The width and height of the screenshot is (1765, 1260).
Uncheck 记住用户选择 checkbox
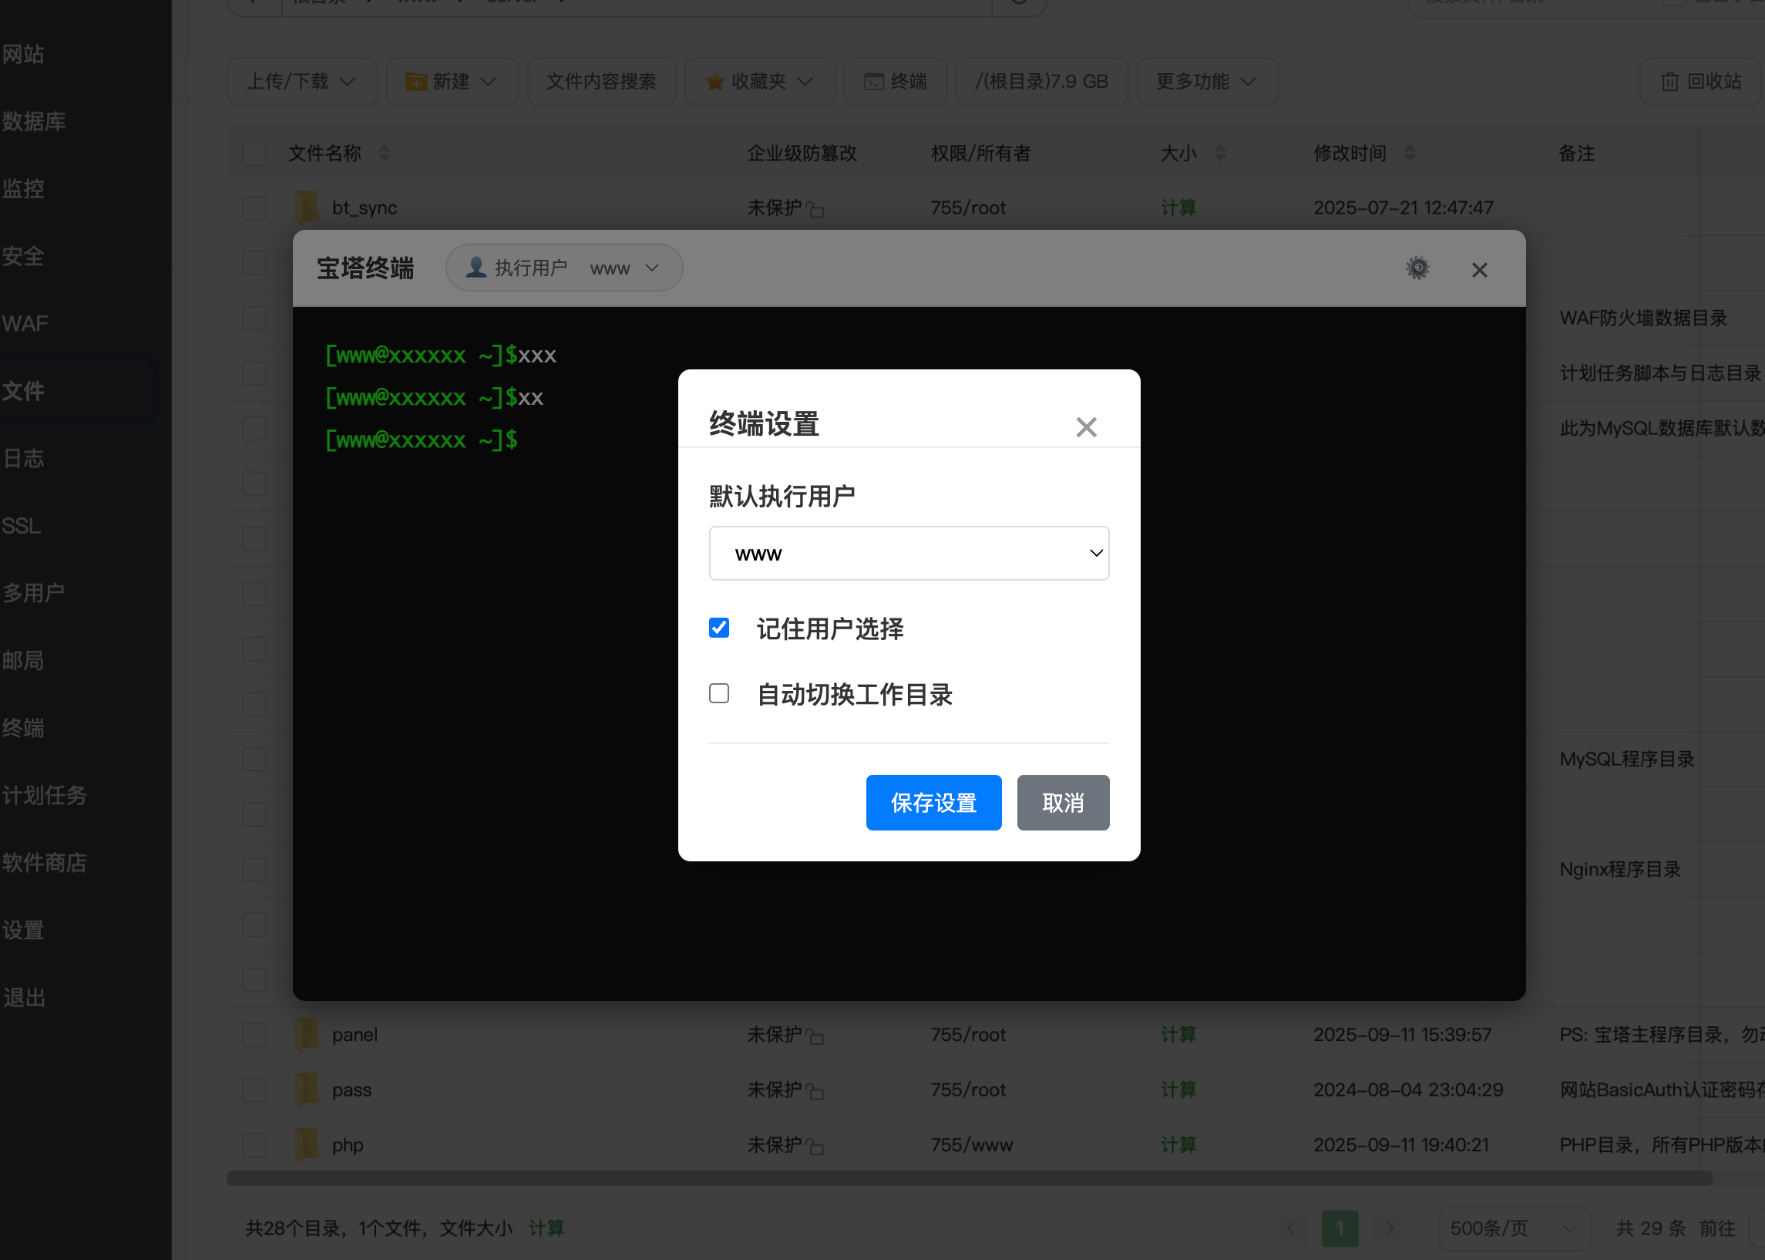719,628
